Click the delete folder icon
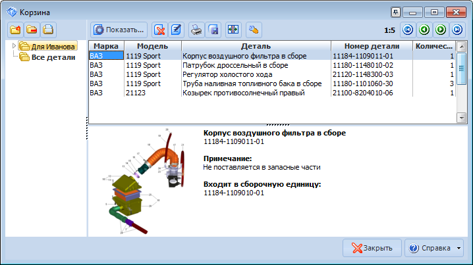This screenshot has height=265, width=473. 32,30
